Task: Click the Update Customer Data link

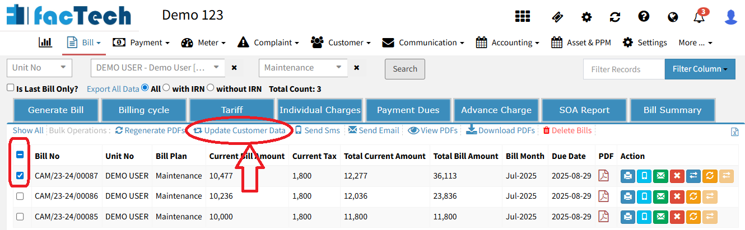Action: (x=239, y=130)
